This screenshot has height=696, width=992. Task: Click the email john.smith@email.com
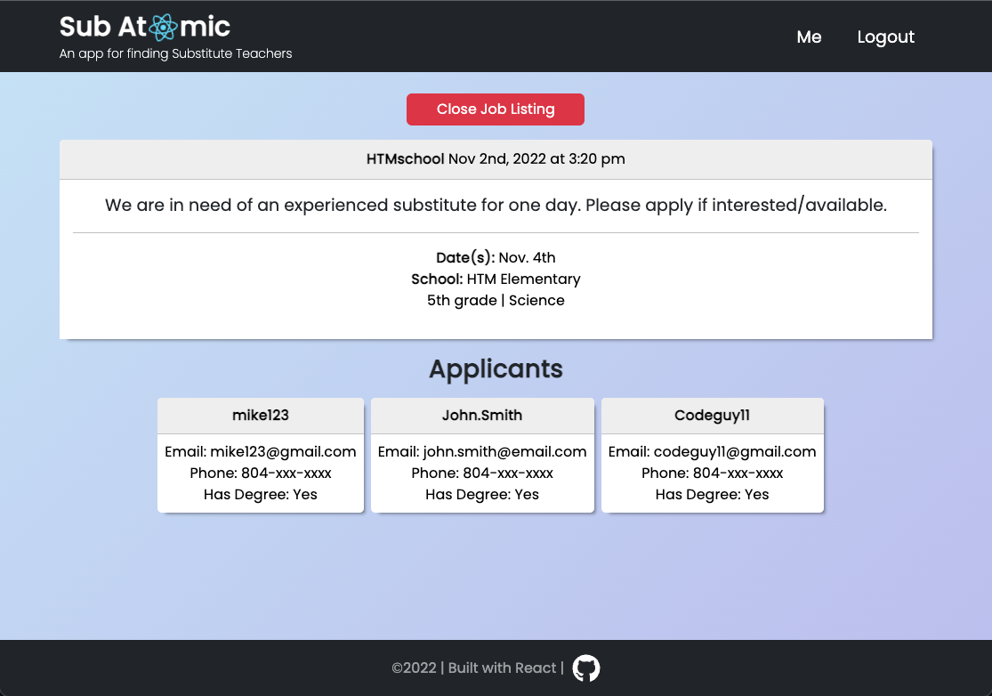(482, 451)
